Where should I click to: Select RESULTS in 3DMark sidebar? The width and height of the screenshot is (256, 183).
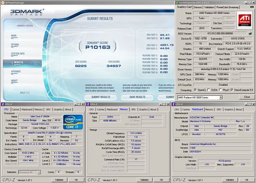click(x=22, y=63)
